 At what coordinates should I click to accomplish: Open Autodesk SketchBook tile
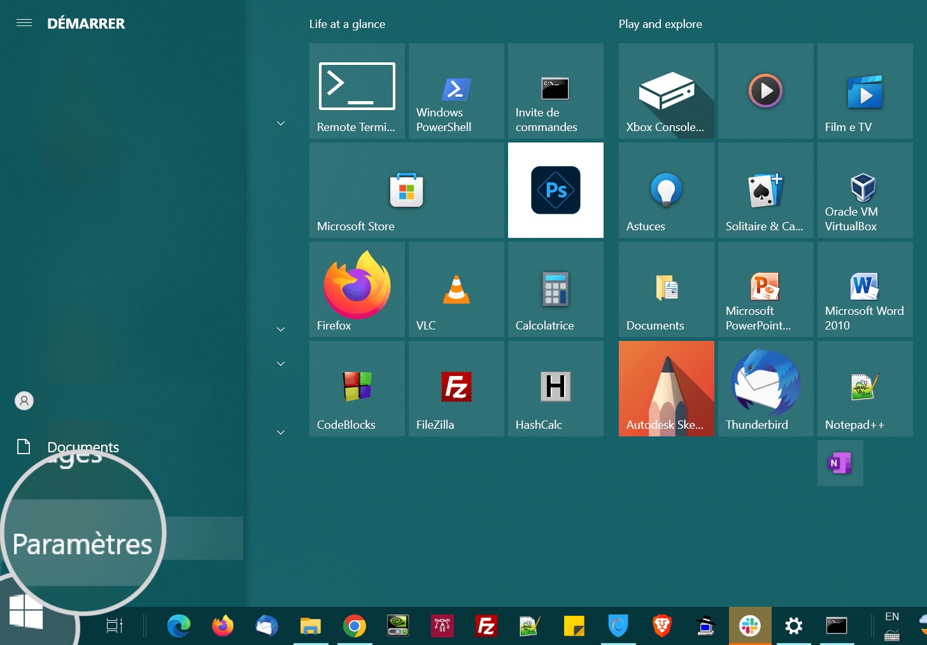[x=667, y=389]
